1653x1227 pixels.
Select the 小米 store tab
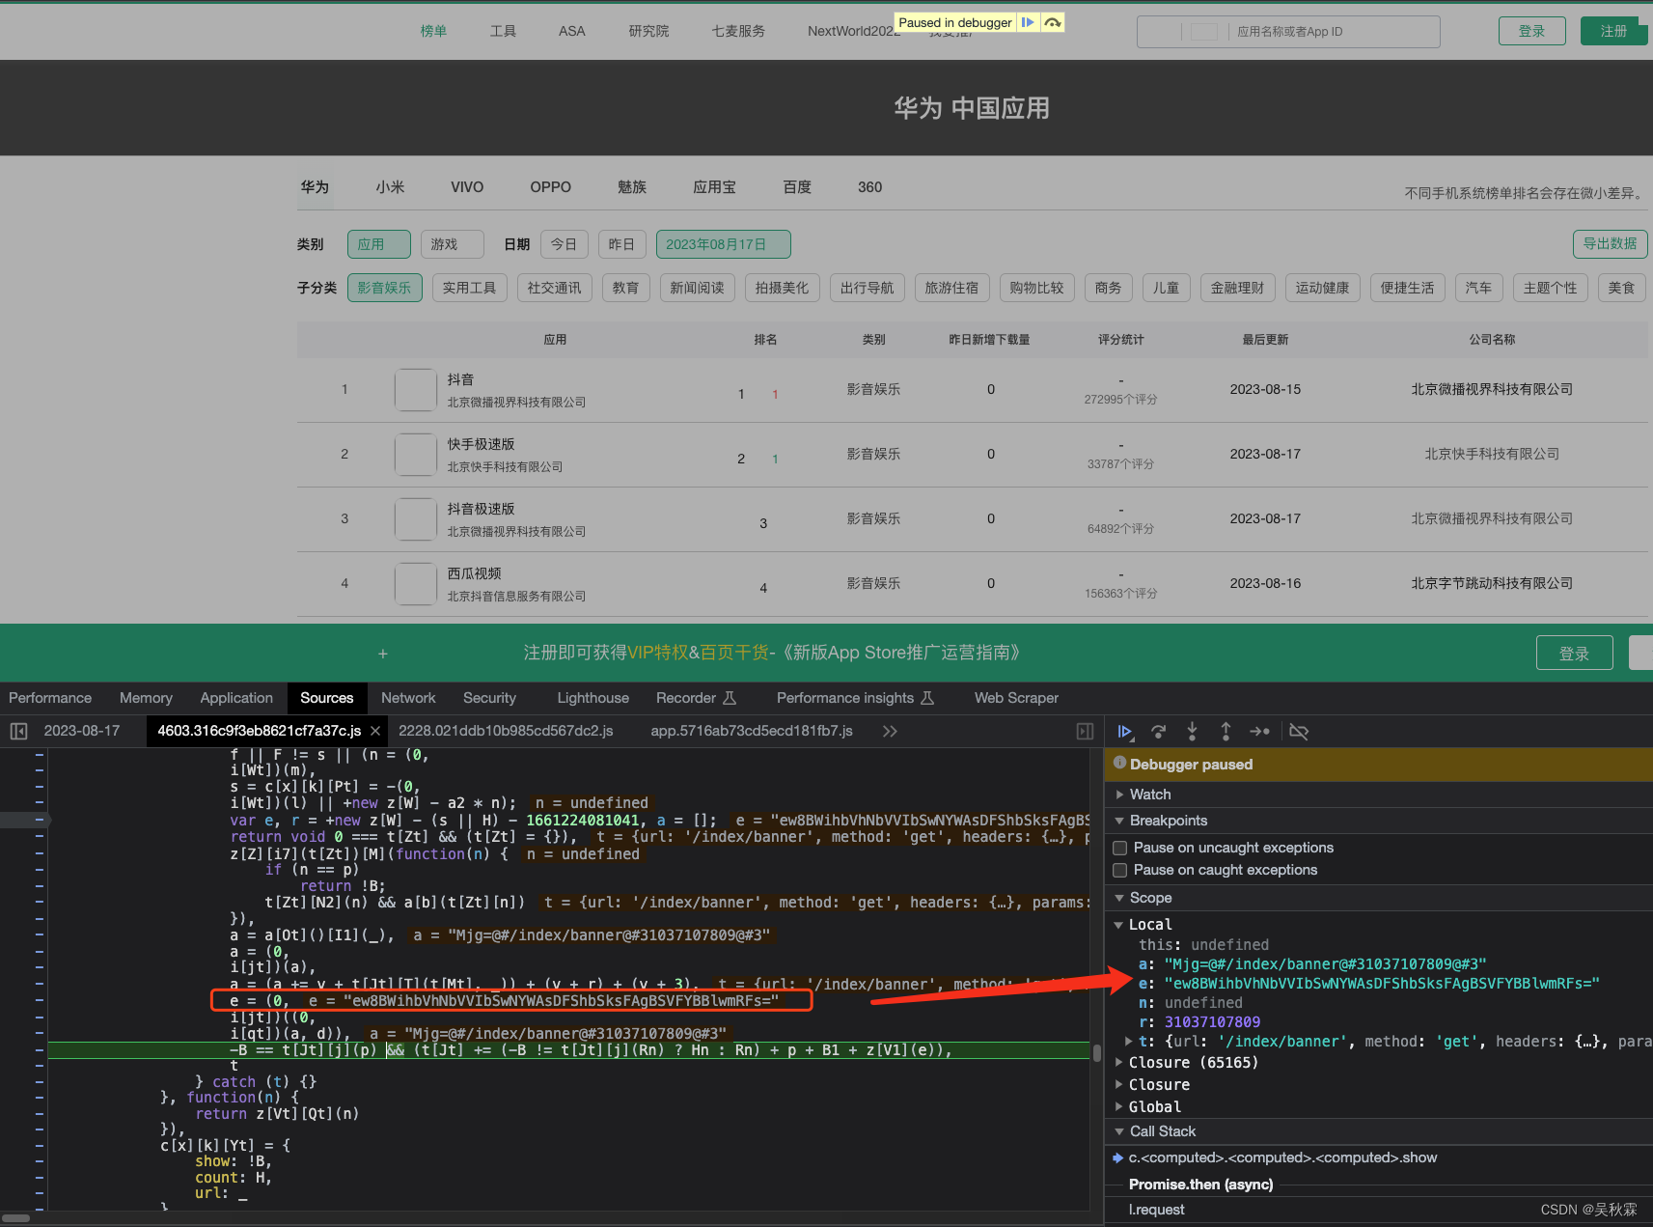coord(390,187)
